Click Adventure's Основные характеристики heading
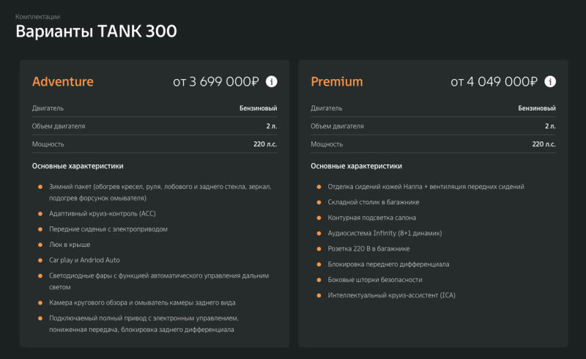This screenshot has height=359, width=586. point(78,166)
